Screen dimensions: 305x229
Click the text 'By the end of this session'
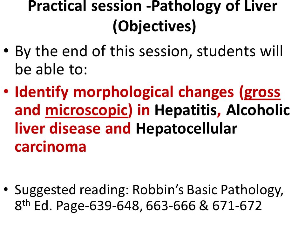point(104,52)
